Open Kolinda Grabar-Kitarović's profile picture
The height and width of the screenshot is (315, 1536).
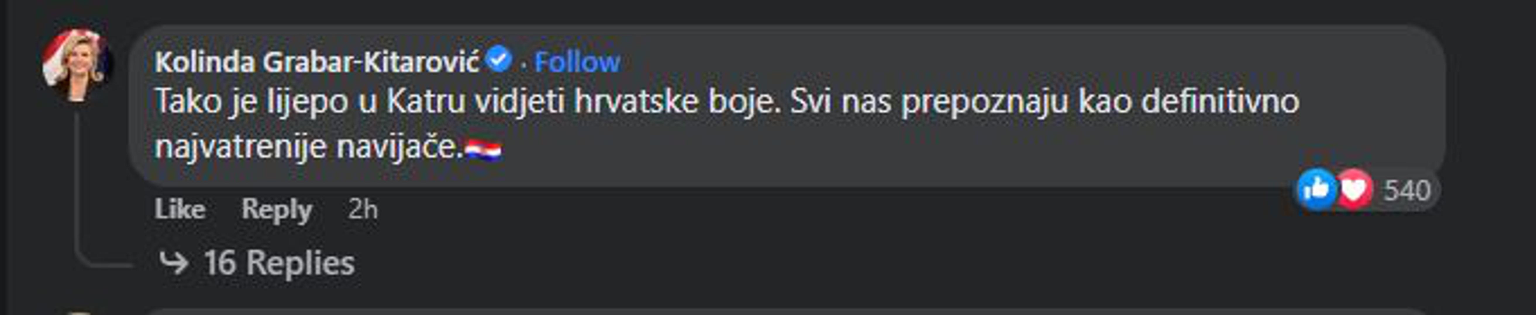(x=77, y=65)
